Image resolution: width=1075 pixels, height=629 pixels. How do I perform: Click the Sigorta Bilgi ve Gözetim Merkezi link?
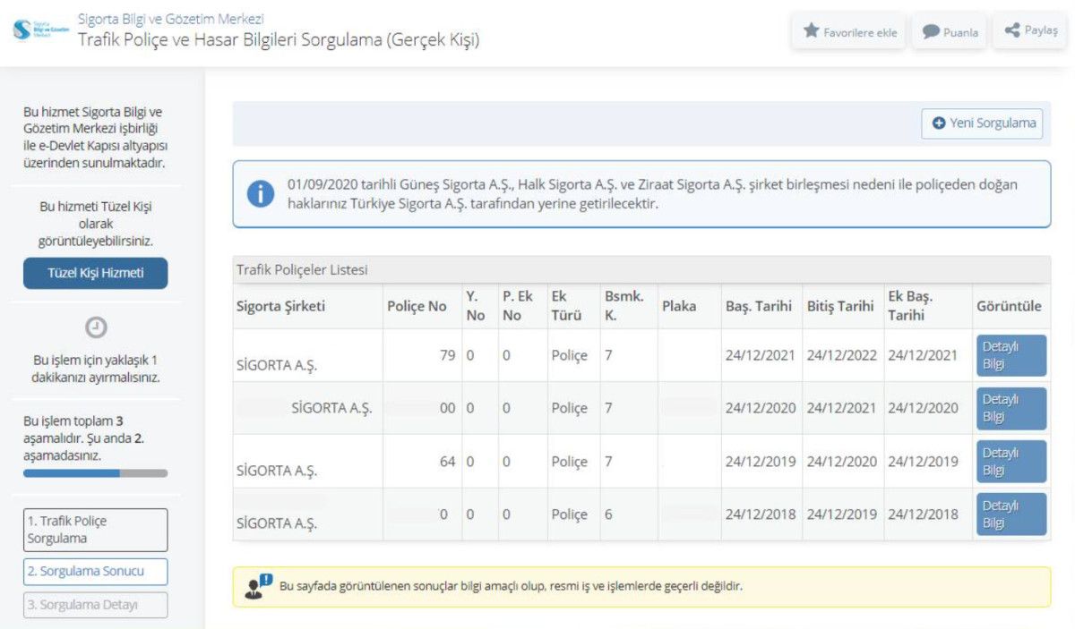pos(170,19)
